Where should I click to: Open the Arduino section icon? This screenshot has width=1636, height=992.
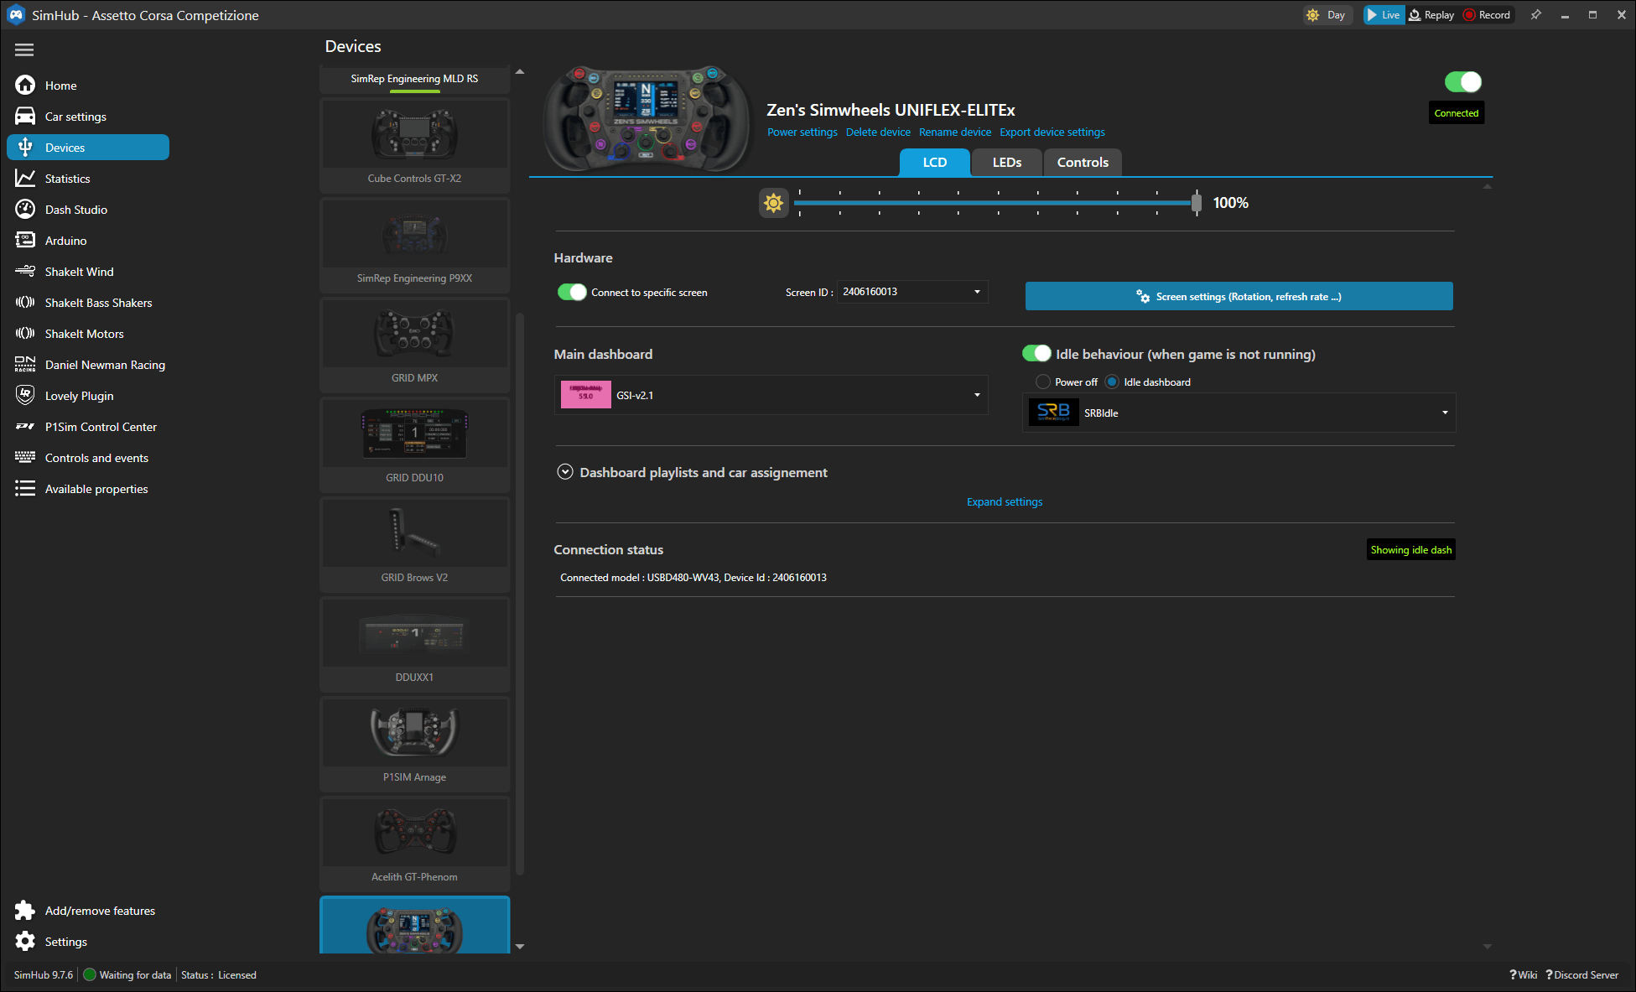(25, 241)
